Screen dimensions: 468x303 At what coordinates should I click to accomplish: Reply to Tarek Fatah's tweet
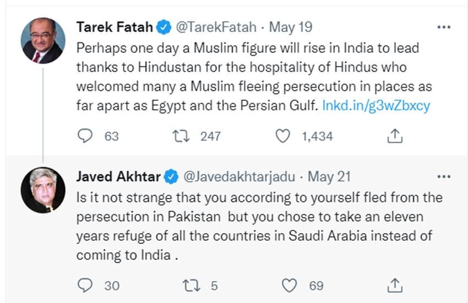(85, 136)
